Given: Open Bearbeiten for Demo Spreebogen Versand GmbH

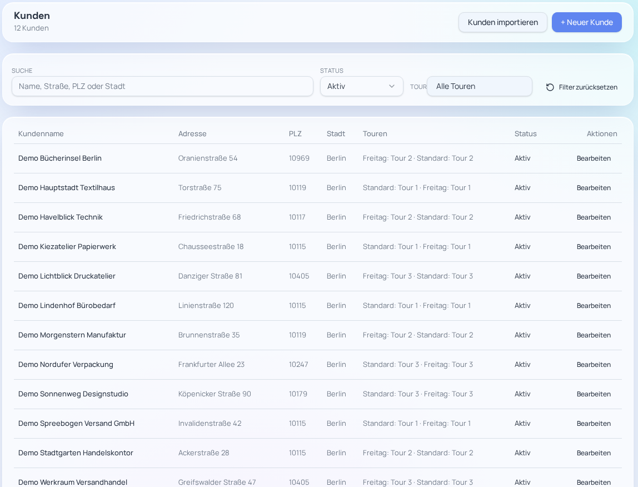Looking at the screenshot, I should point(593,424).
